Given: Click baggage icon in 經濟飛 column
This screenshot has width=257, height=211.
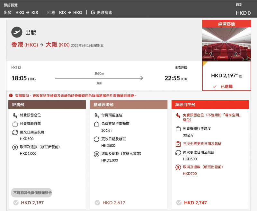Looking at the screenshot, I should 15,124.
